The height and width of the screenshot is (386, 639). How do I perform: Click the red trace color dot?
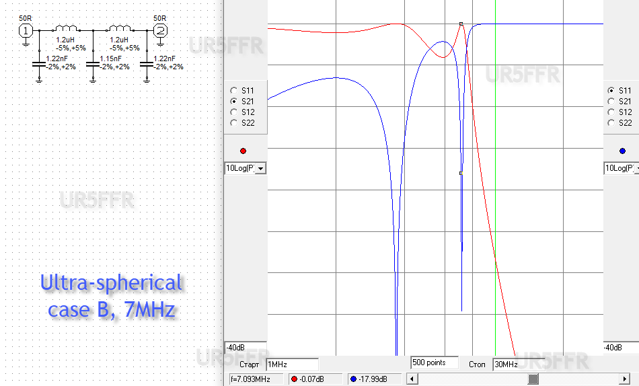click(x=243, y=151)
